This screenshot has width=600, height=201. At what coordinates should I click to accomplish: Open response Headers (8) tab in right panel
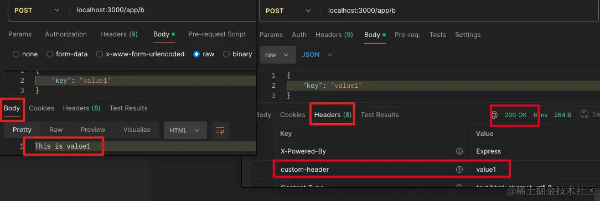333,115
